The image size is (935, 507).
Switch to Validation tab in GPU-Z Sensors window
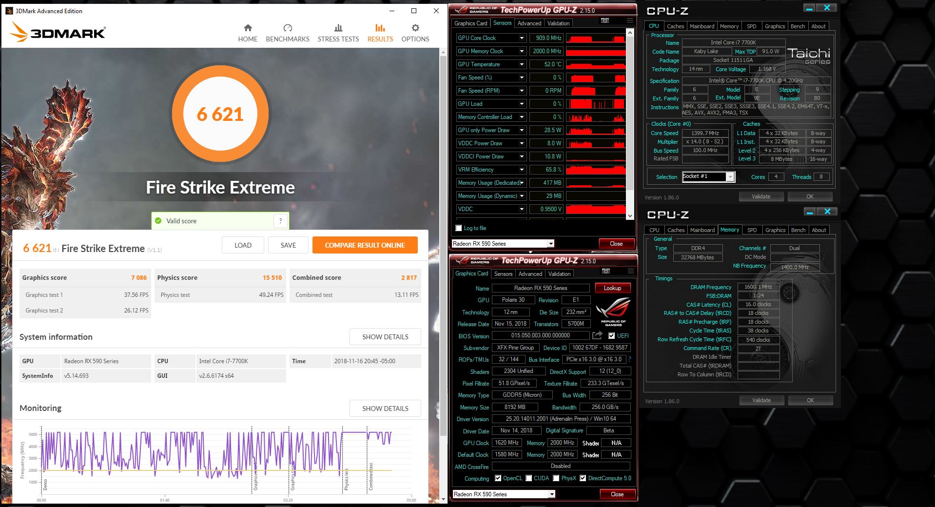pyautogui.click(x=558, y=23)
